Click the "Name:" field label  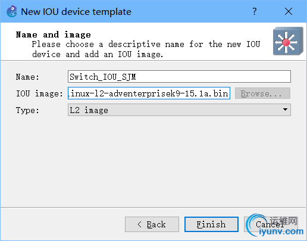click(27, 77)
